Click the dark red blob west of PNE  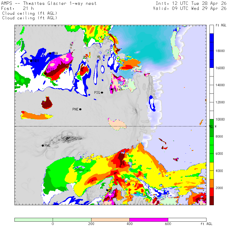point(47,103)
